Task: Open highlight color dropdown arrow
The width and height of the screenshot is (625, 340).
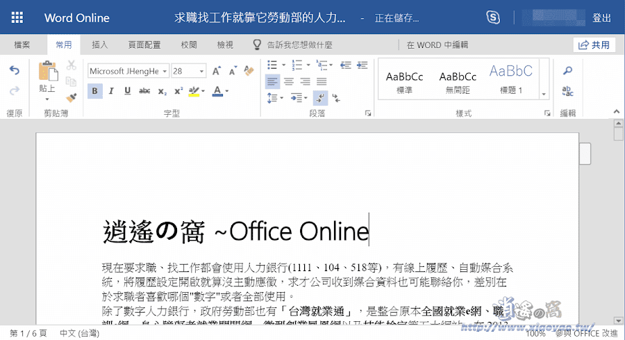Action: pos(203,91)
